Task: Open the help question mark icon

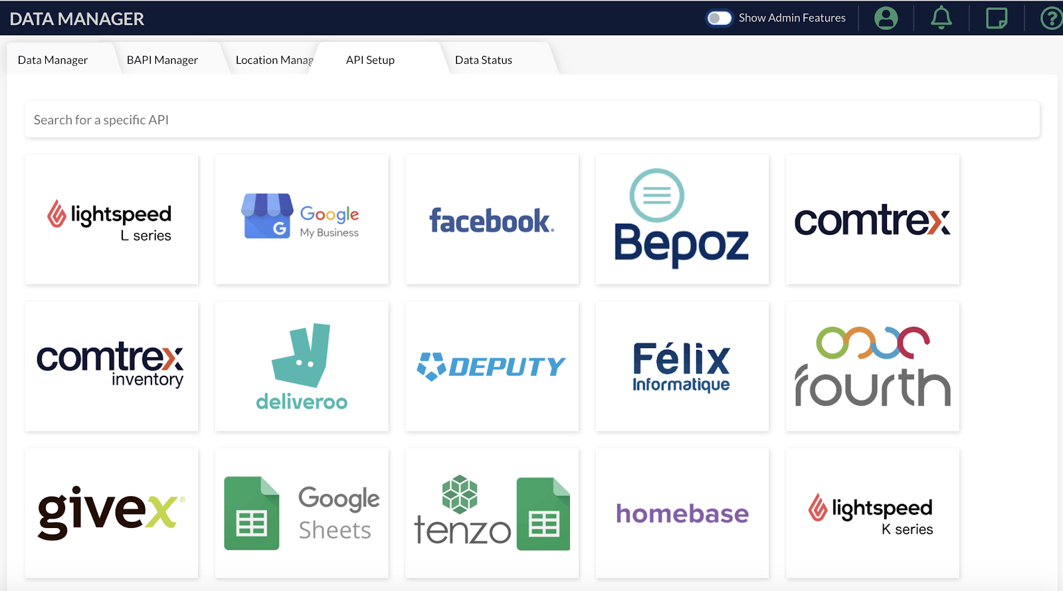Action: [1051, 18]
